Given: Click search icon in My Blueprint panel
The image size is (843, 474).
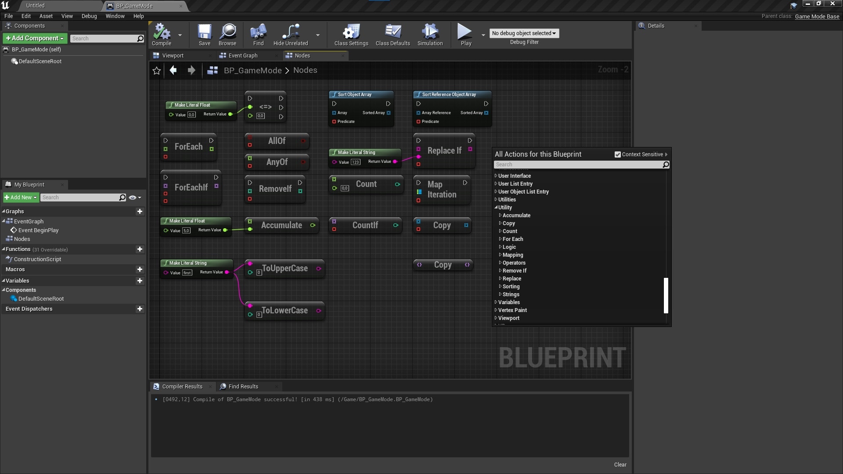Looking at the screenshot, I should pyautogui.click(x=122, y=197).
